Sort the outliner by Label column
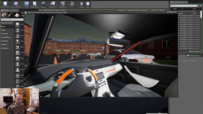Viewport: 203px width, 114px height. click(174, 9)
